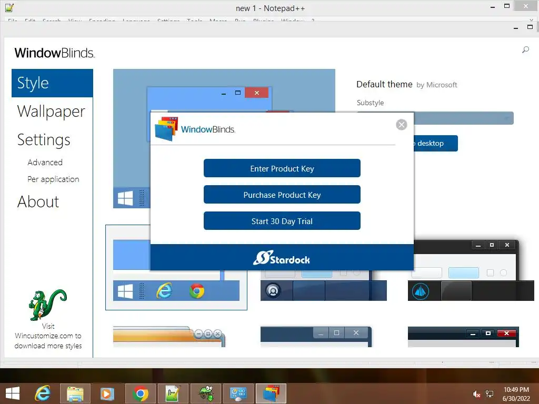Click the network tray icon
This screenshot has height=404, width=539.
pos(490,394)
